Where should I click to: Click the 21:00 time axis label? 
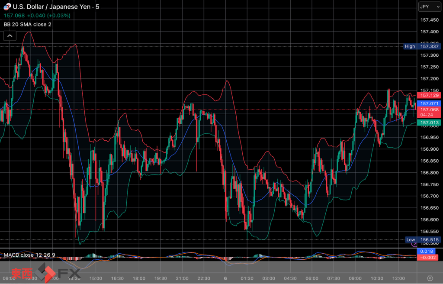click(x=182, y=278)
